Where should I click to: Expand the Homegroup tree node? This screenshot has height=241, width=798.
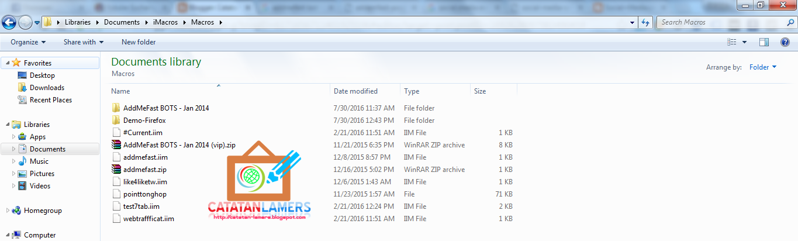[x=8, y=211]
